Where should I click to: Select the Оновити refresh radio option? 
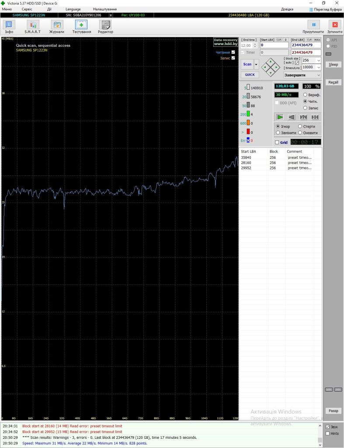coord(300,133)
